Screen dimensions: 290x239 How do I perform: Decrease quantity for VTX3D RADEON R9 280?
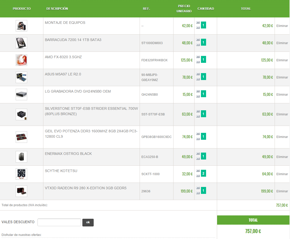(198, 193)
